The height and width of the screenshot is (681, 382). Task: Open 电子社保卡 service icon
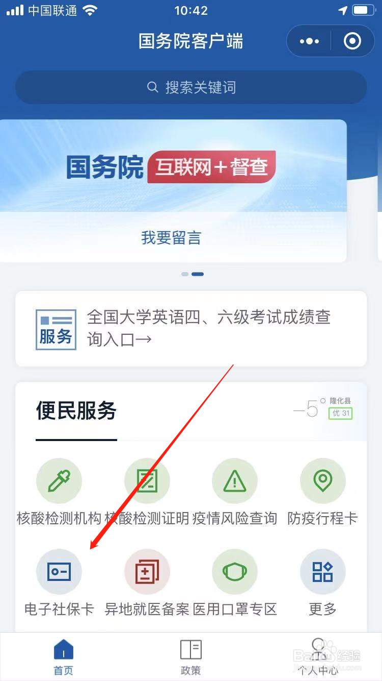[x=59, y=572]
